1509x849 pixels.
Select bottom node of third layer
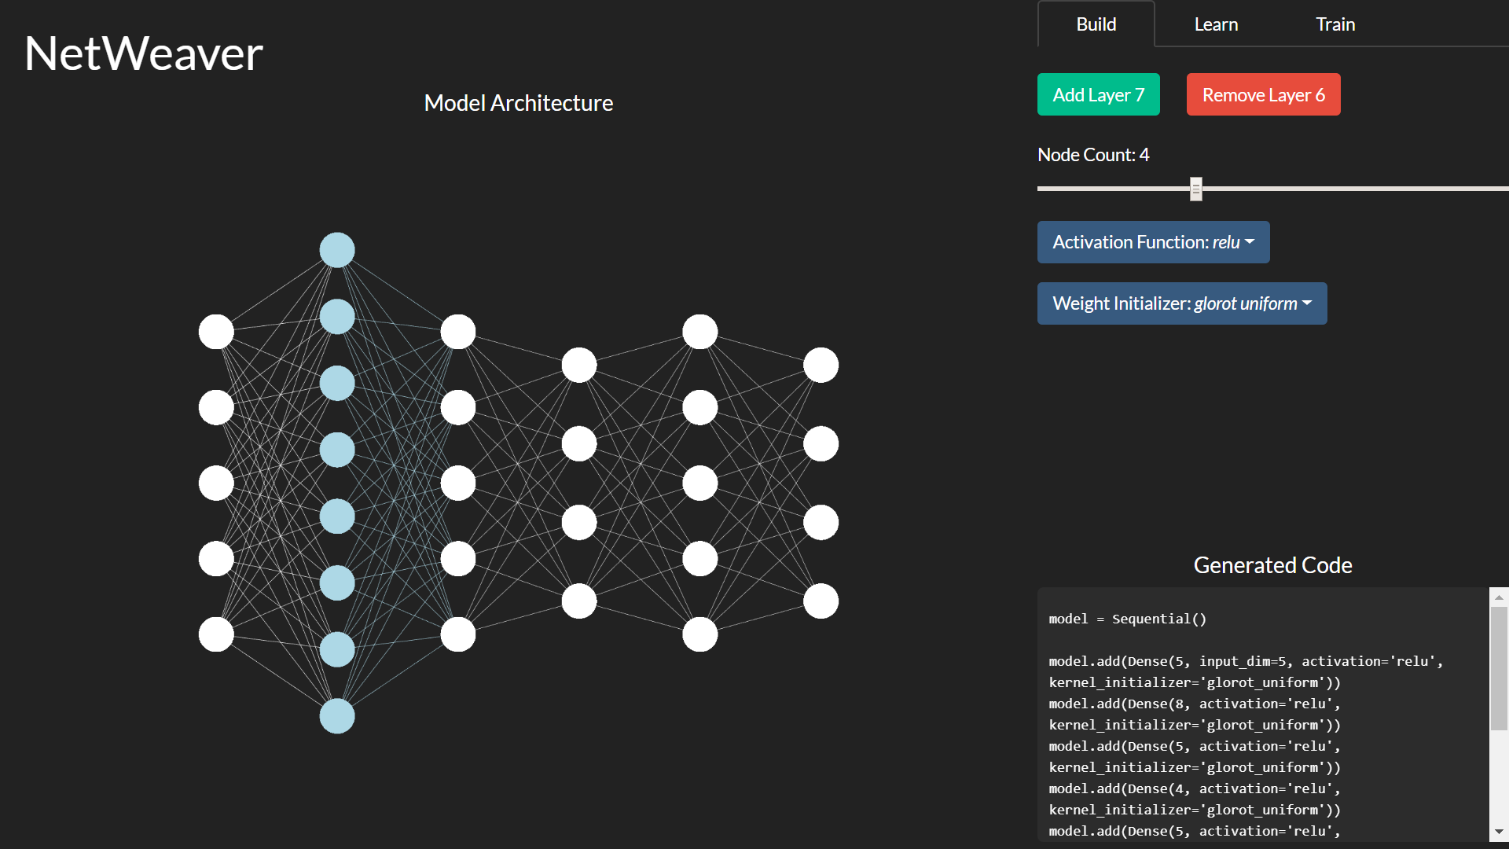click(458, 634)
